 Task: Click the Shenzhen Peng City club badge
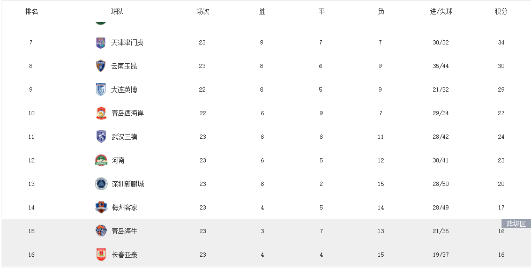(101, 184)
